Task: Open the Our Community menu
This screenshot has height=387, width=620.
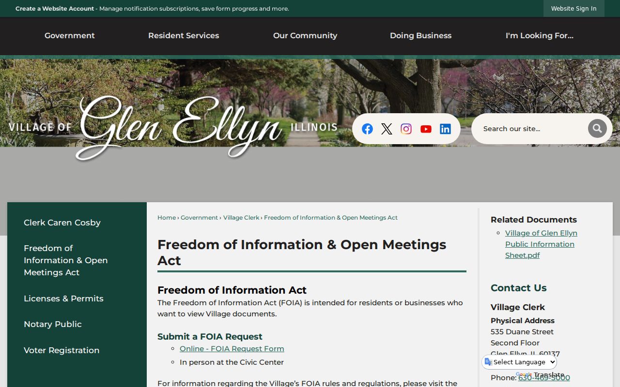Action: (305, 36)
